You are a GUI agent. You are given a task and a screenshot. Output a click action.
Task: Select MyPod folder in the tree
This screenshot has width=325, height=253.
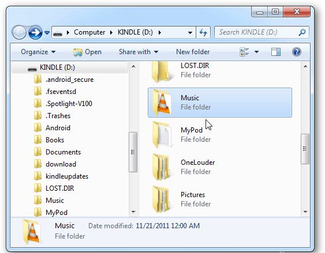pos(57,213)
